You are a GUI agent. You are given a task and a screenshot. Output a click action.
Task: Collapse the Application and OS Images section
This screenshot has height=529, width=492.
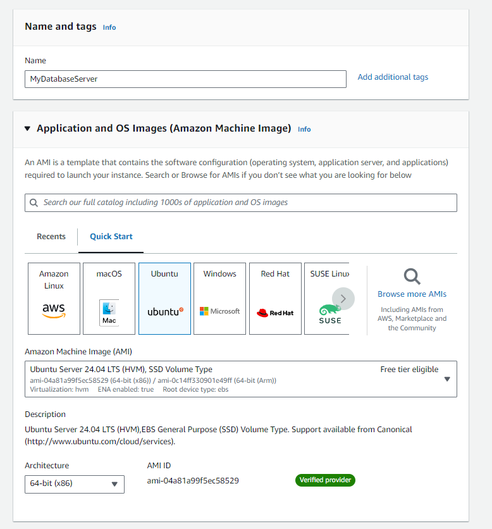[27, 128]
